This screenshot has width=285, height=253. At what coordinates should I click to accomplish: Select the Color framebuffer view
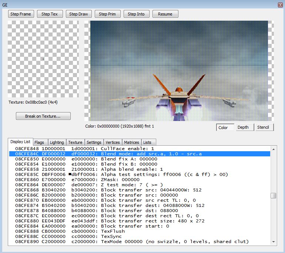(x=224, y=128)
